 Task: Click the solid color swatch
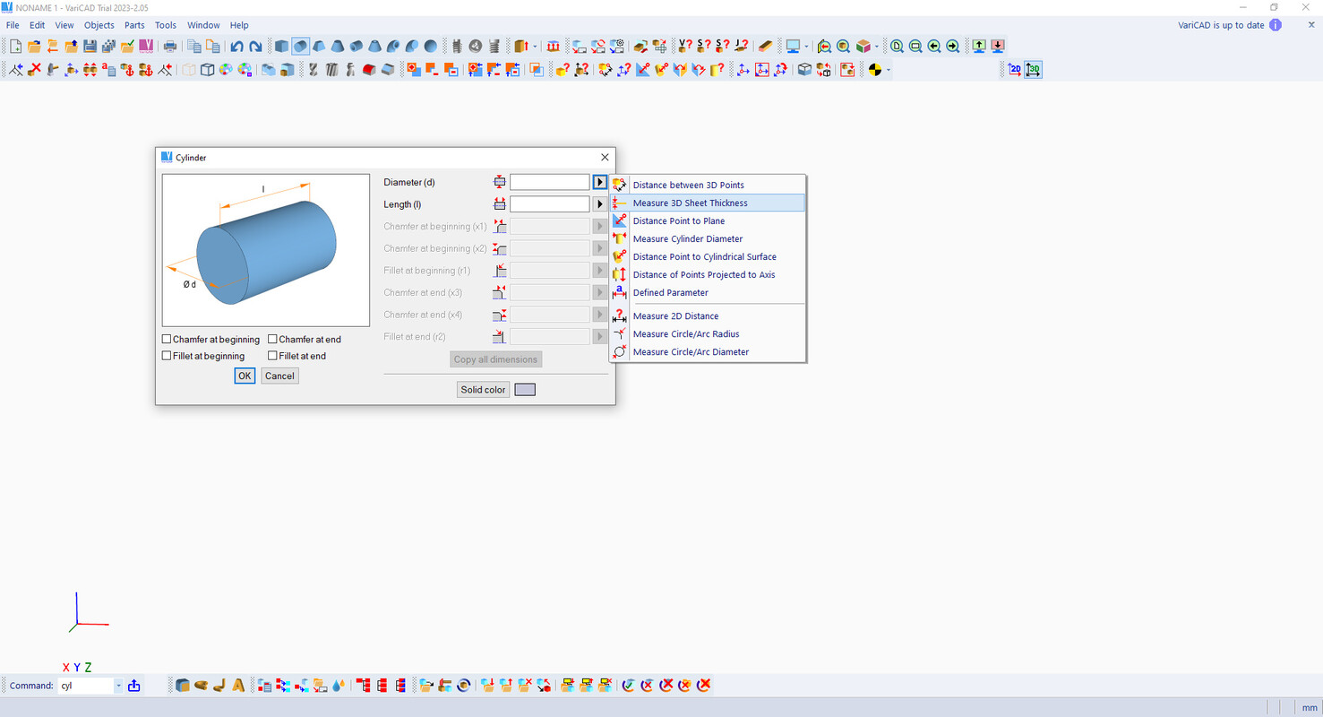coord(525,390)
